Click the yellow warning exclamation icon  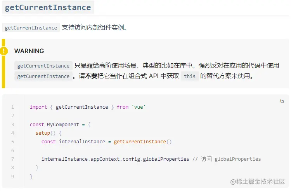[x=4, y=51]
